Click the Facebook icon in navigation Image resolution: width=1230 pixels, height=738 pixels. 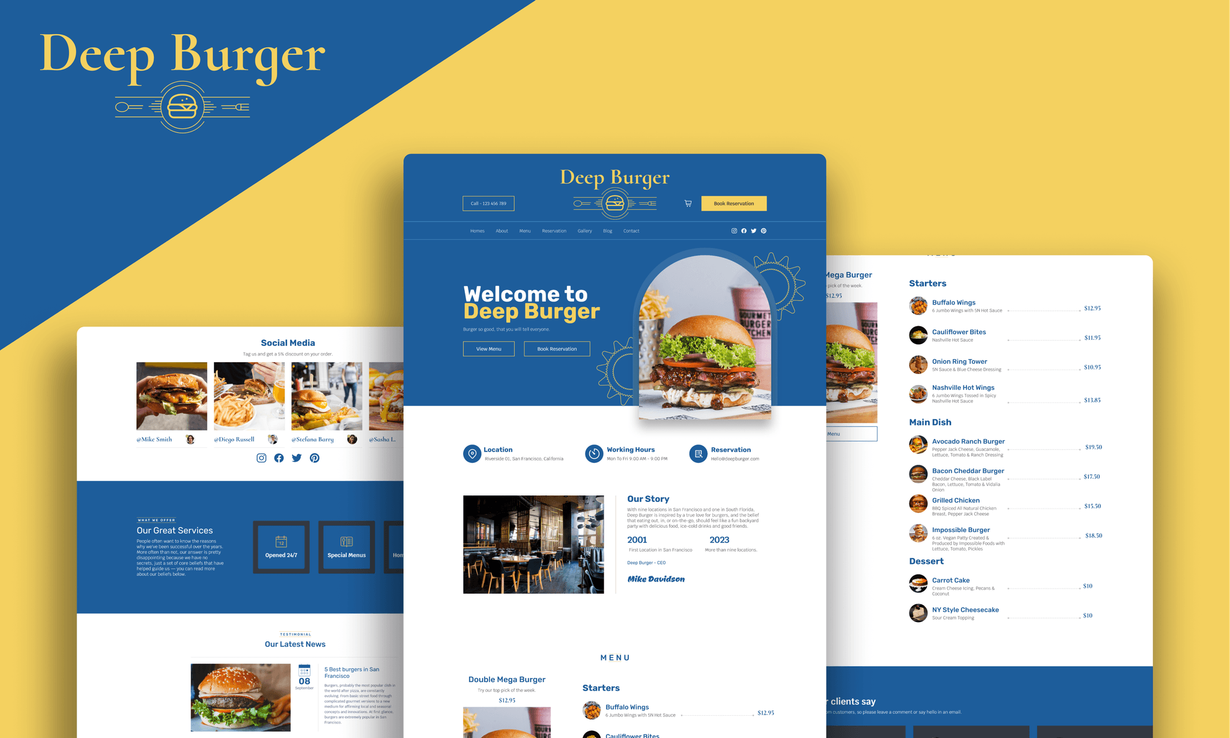pos(744,230)
